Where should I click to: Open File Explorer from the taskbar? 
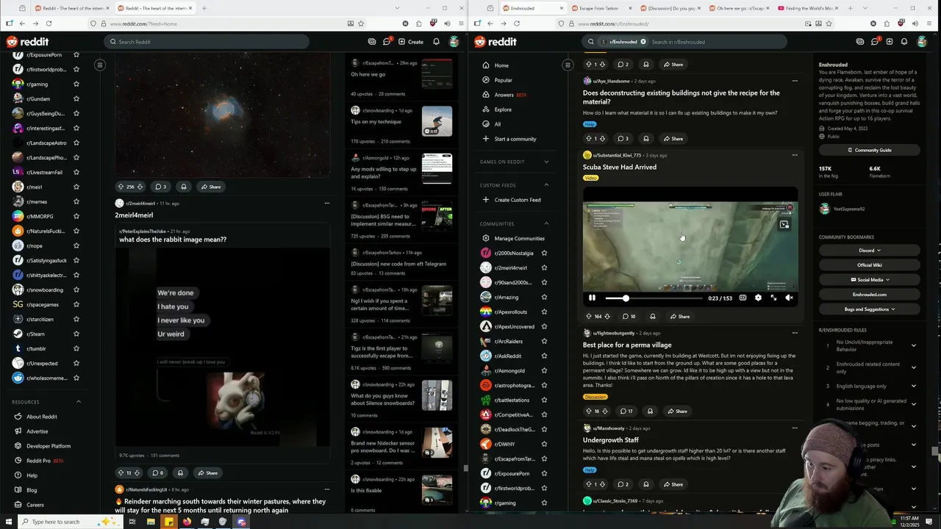(151, 522)
